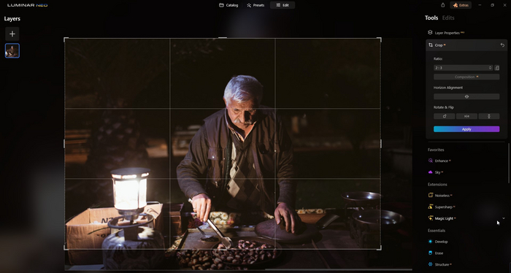Image resolution: width=511 pixels, height=273 pixels.
Task: Click the top-left crop corner handle
Action: [66, 39]
